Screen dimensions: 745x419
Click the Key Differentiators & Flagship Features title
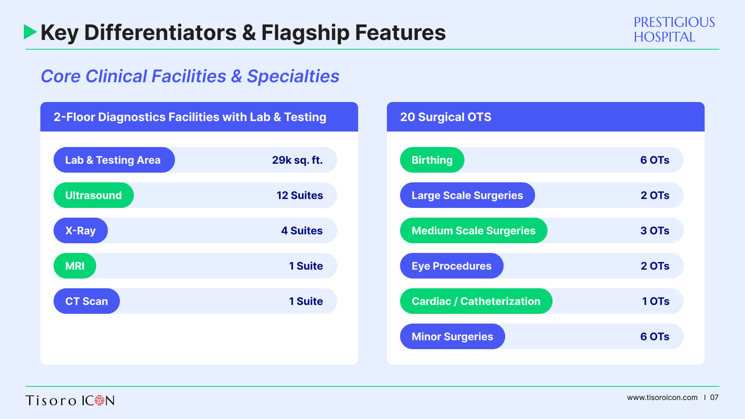click(243, 33)
